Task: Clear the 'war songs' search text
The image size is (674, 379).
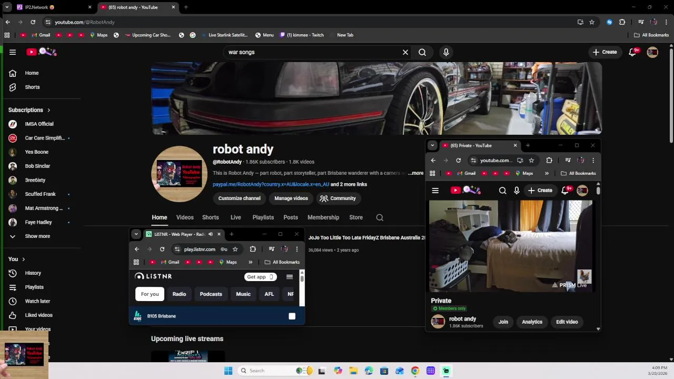Action: point(405,52)
